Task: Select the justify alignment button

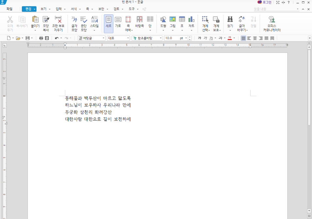Action: pos(243,38)
